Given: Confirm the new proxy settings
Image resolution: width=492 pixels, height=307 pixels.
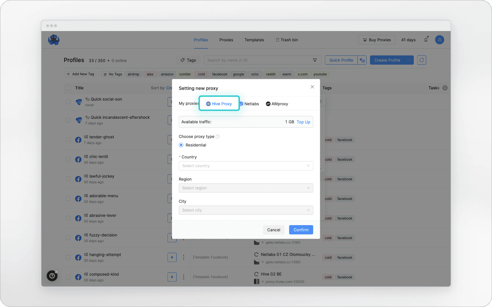Looking at the screenshot, I should (301, 230).
